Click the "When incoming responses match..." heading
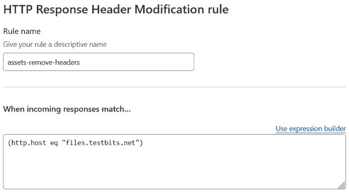The width and height of the screenshot is (349, 193). (67, 109)
